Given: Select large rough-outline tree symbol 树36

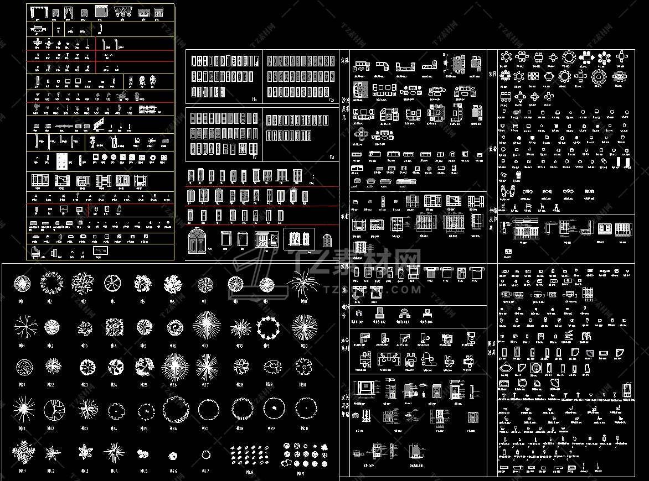Looking at the screenshot, I should pos(176,410).
